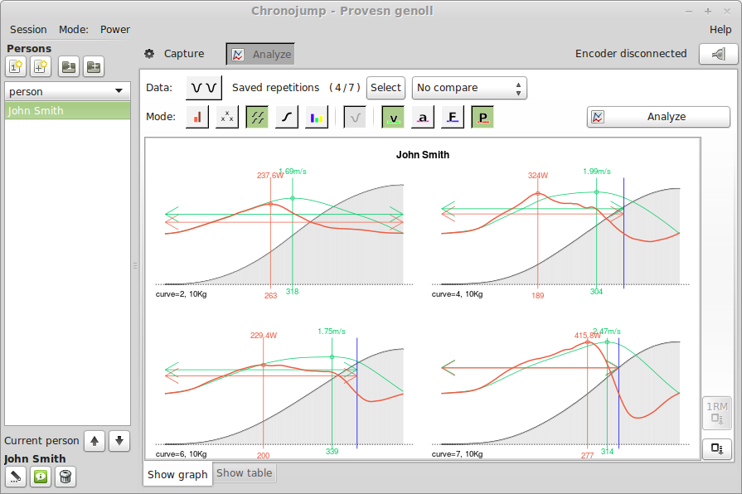Select single curve mode
Screen dimensions: 742x494
pyautogui.click(x=287, y=117)
